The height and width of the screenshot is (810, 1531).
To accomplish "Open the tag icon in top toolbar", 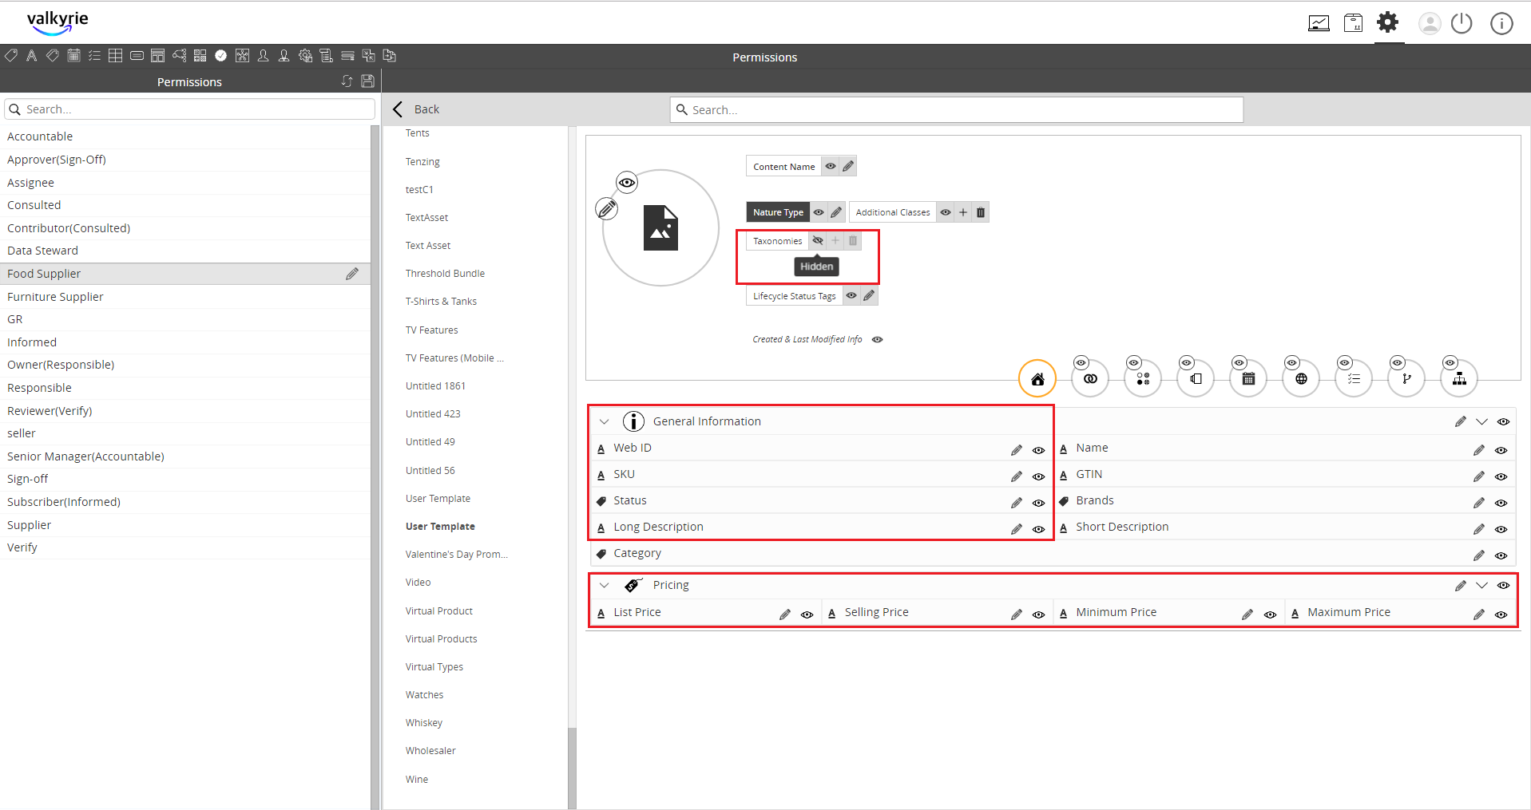I will (11, 56).
